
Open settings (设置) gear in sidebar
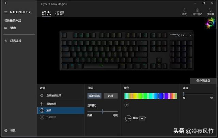pyautogui.click(x=6, y=131)
